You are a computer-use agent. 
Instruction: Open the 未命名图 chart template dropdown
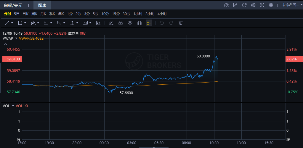coord(291,5)
